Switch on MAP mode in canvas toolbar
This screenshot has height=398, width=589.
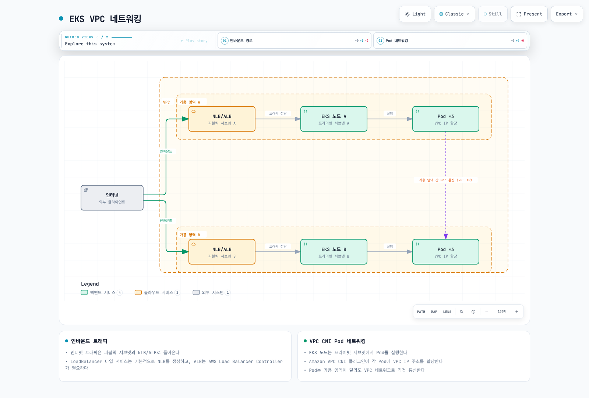(x=434, y=312)
